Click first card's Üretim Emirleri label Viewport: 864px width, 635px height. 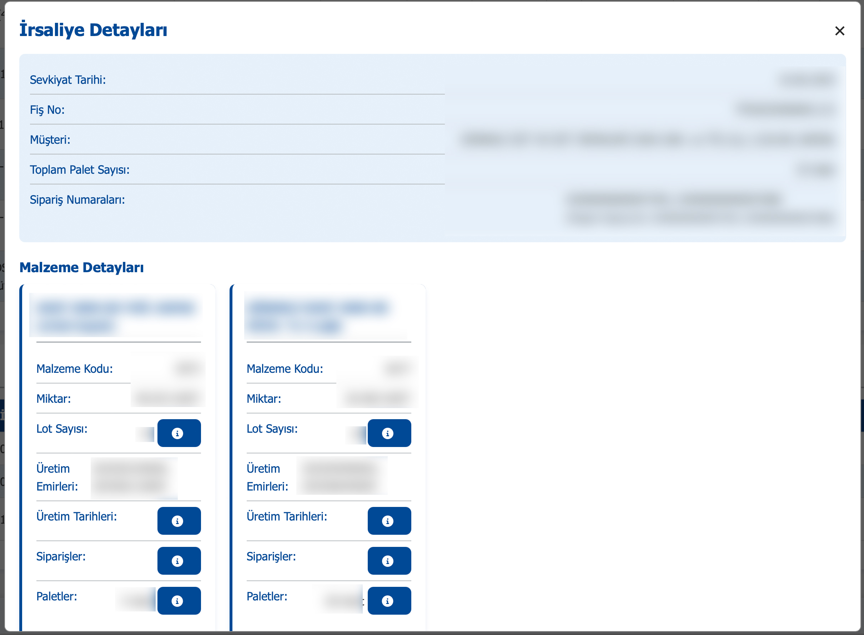(x=57, y=477)
